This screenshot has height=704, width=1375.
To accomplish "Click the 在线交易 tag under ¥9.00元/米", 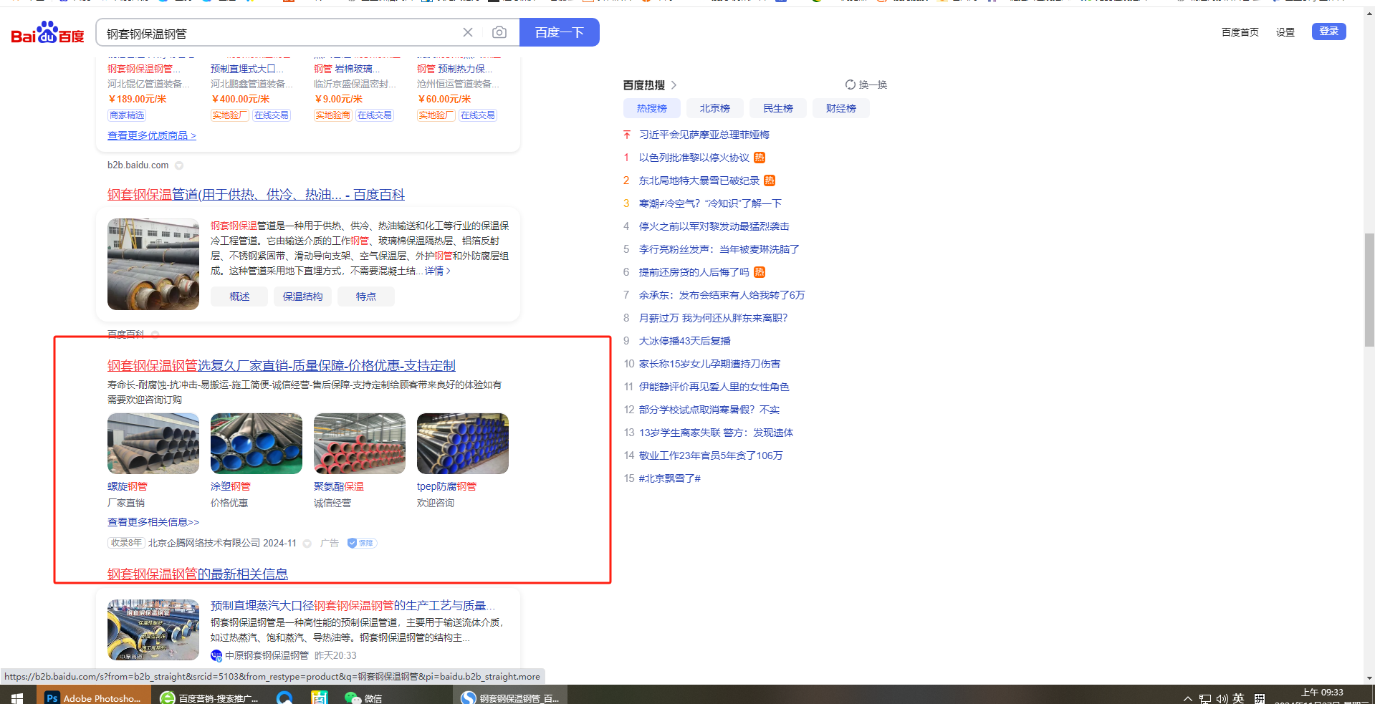I will 375,115.
